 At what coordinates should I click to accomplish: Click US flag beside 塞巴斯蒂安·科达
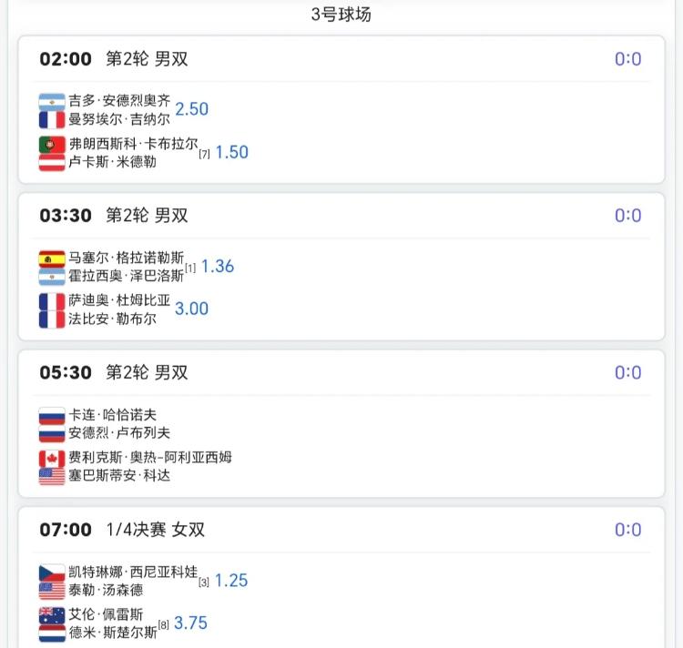tap(52, 477)
